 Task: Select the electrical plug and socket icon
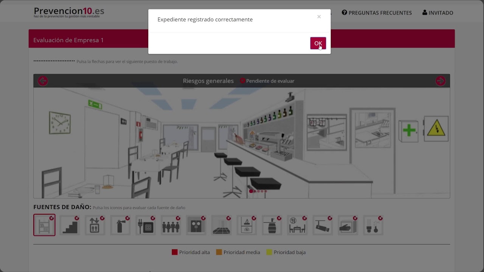pyautogui.click(x=146, y=225)
